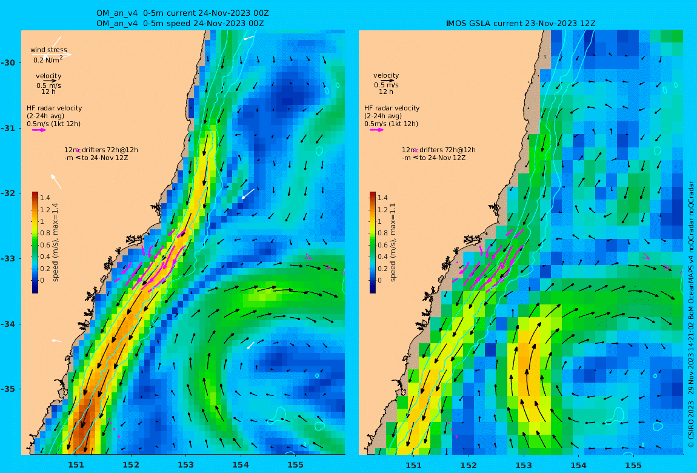Click the speed color bar in OM_an_v4 map
Viewport: 697px width, 473px height.
pyautogui.click(x=35, y=243)
